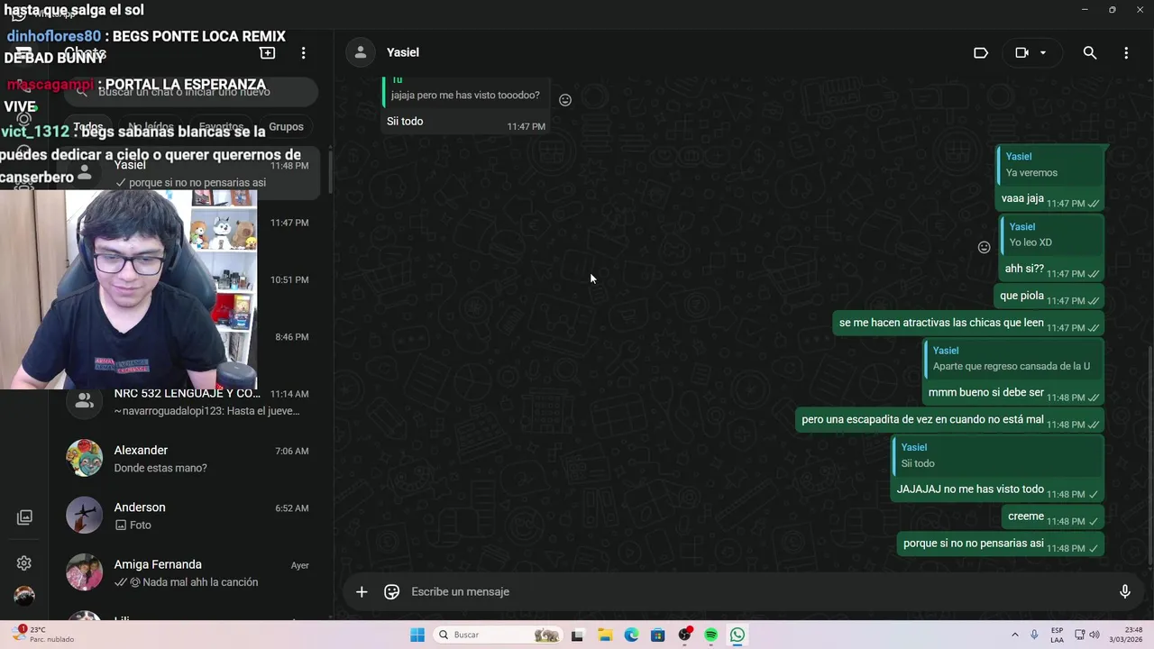Click the contact name Yasiel in header
This screenshot has width=1154, height=649.
tap(403, 52)
